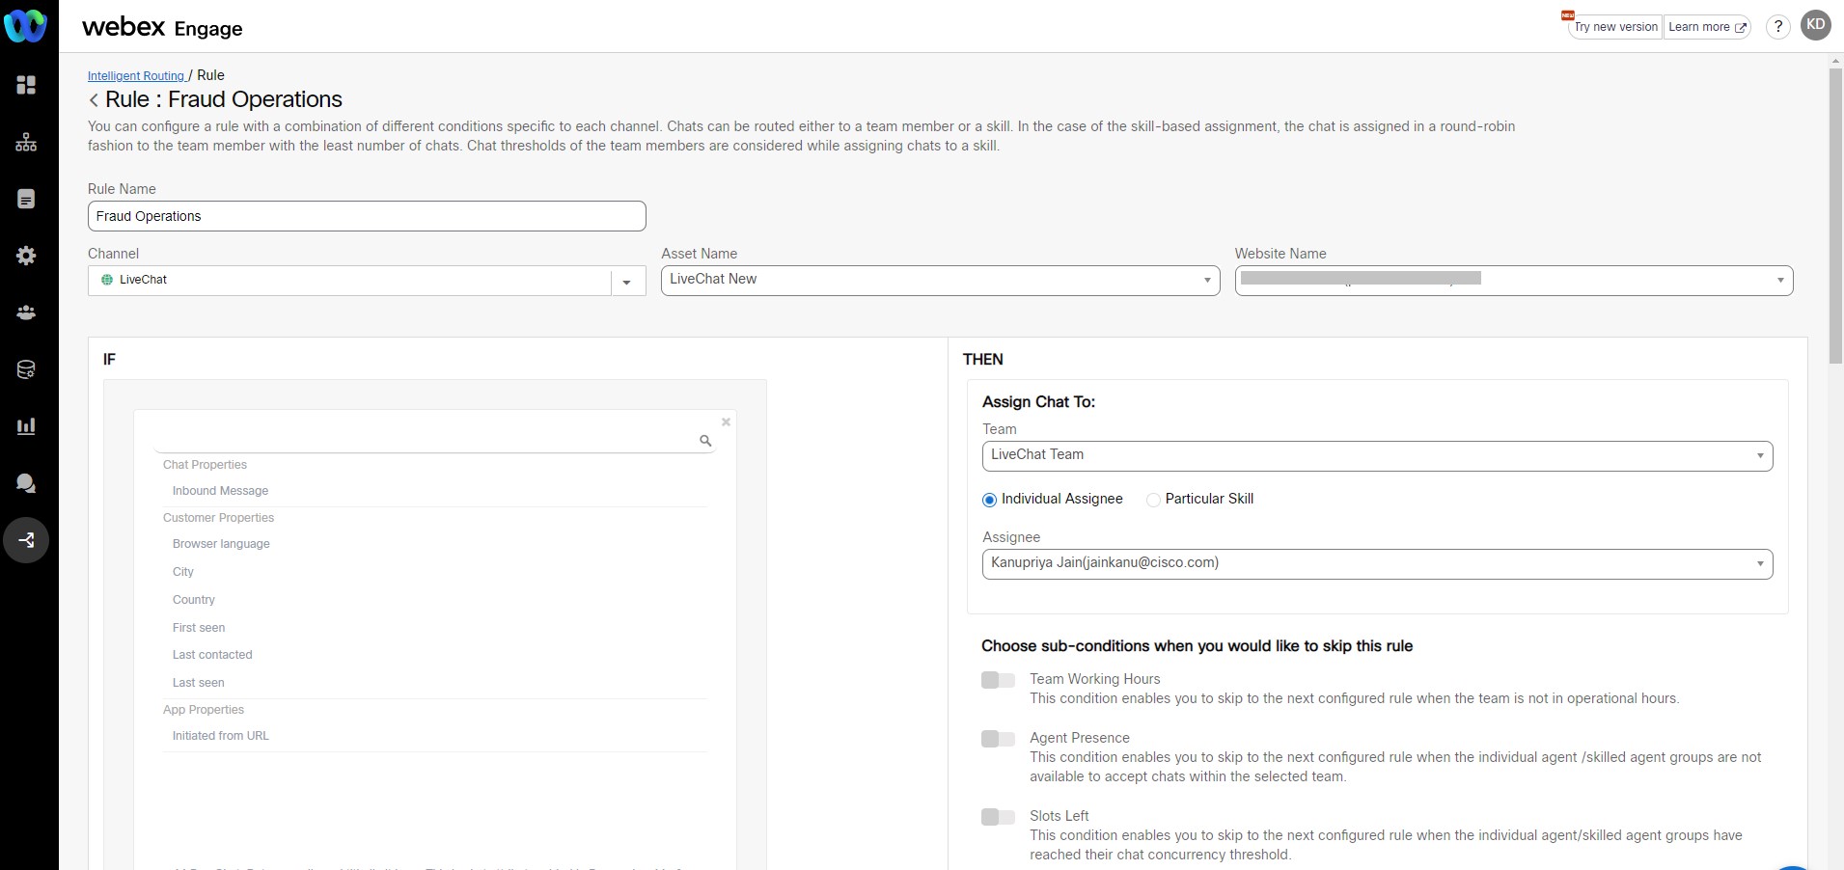
Task: Click the Try new version button
Action: 1615,27
